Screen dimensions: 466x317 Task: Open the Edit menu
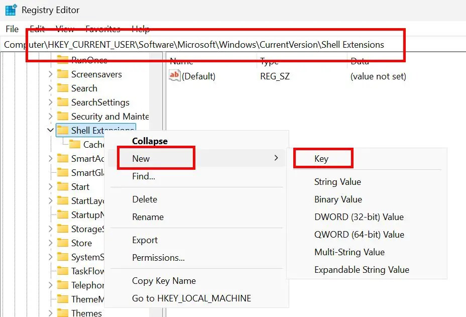pos(38,29)
